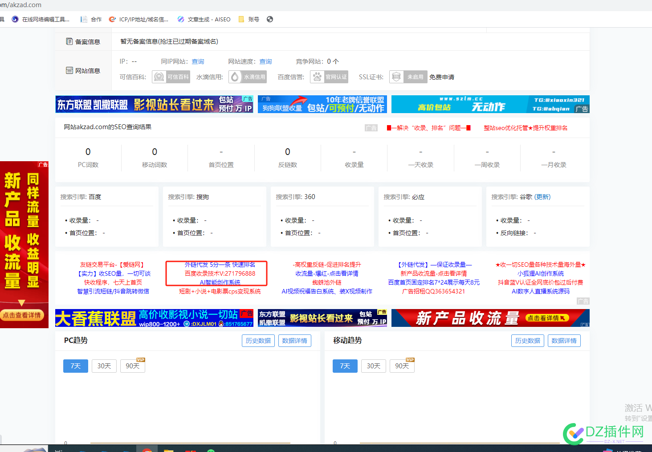Click 小狐狸AI创作系统 link
Screen dimensions: 652x452
[541, 273]
